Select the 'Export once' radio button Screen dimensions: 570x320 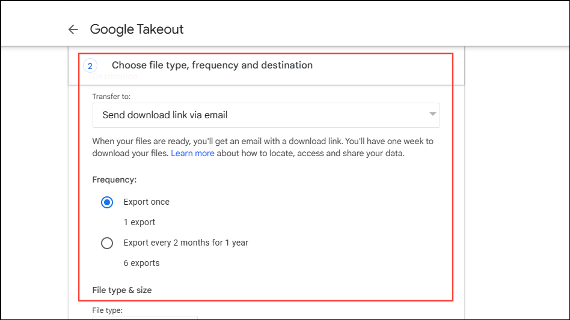click(107, 202)
